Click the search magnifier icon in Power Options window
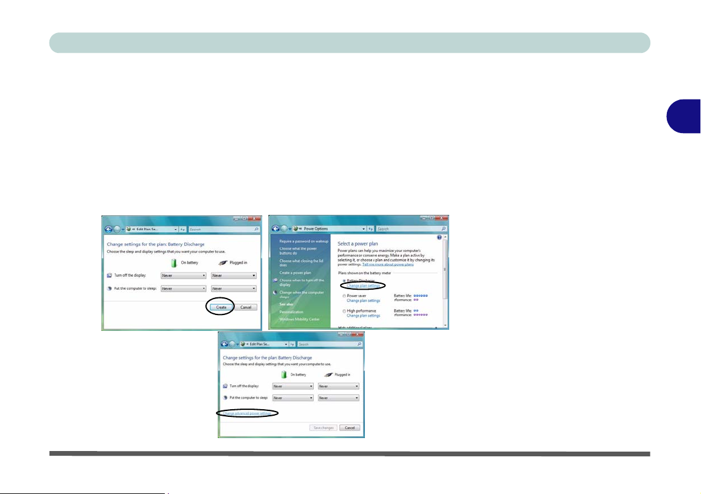Screen dimensions: 701x494 pos(443,228)
